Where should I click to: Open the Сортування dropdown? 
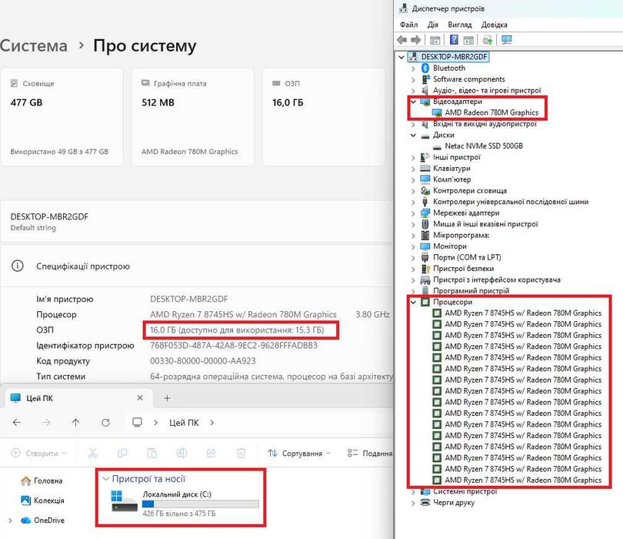click(x=298, y=453)
